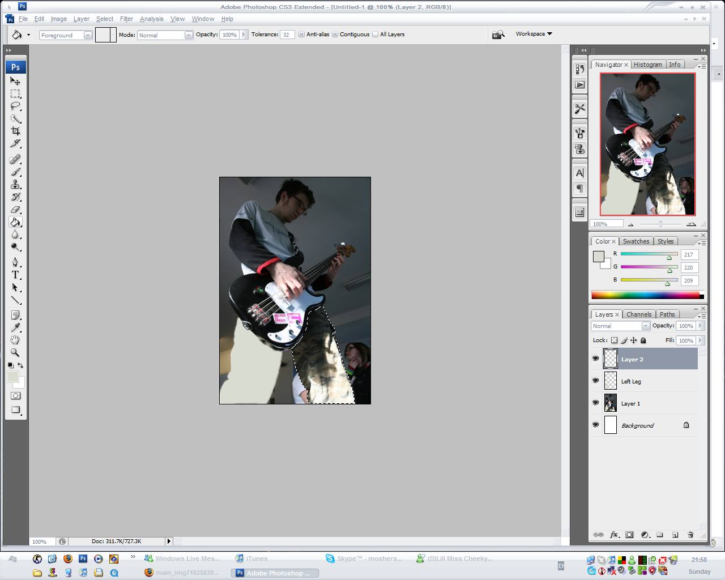
Task: Open layer blend mode Normal dropdown
Action: 645,326
